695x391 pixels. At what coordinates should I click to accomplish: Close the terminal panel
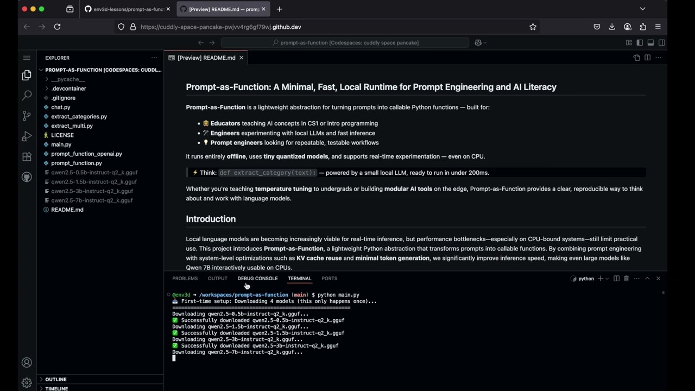pyautogui.click(x=658, y=279)
